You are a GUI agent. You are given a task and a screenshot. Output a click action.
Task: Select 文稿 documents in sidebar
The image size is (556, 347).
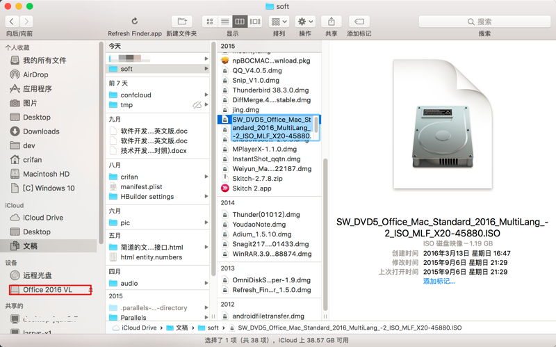[49, 246]
